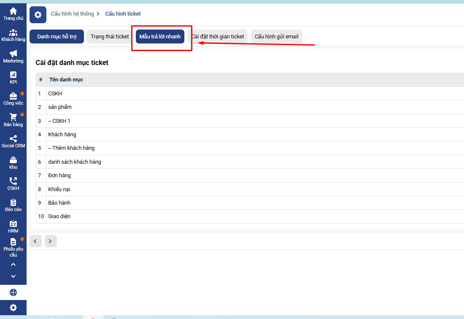This screenshot has height=319, width=464.
Task: Open Trang chủ home icon in sidebar
Action: [x=13, y=11]
